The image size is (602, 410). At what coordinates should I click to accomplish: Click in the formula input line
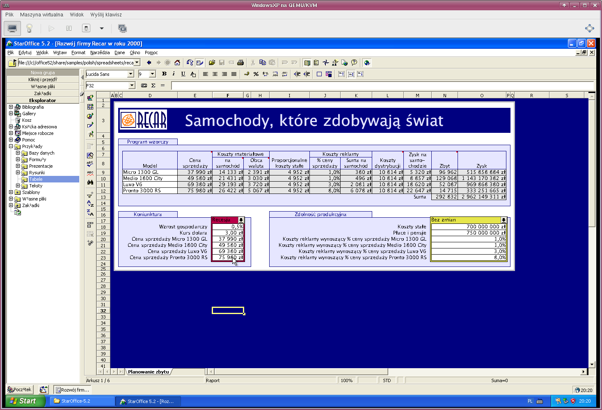(x=382, y=86)
